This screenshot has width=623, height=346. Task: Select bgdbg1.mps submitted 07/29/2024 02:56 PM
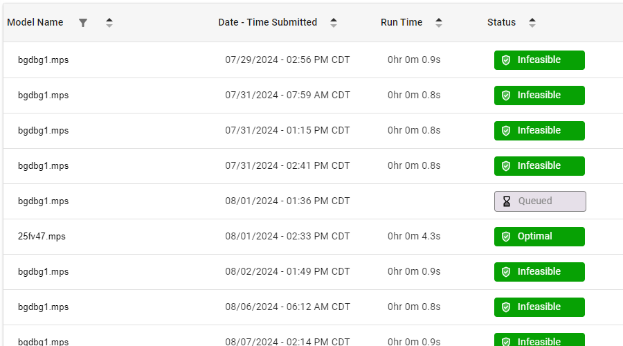[313, 60]
